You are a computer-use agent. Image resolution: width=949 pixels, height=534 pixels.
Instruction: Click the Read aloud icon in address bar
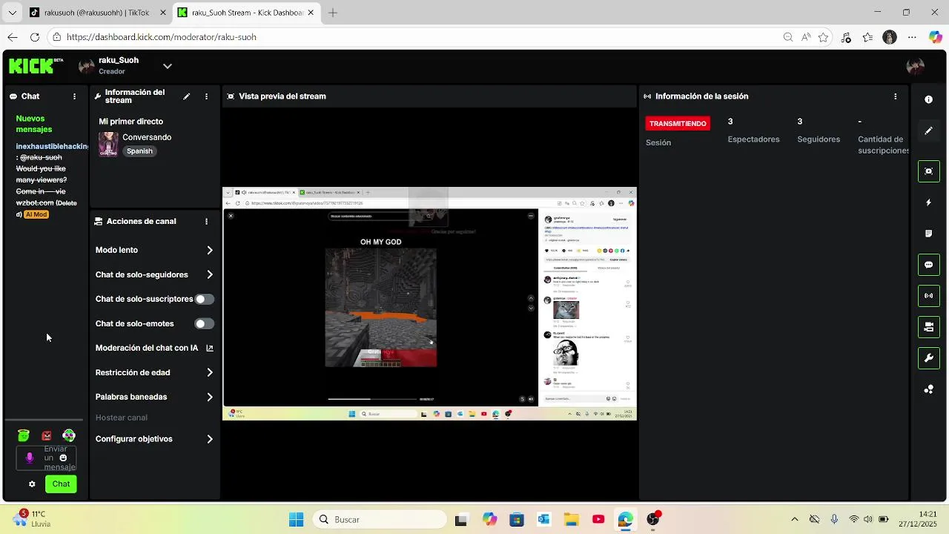click(x=806, y=37)
